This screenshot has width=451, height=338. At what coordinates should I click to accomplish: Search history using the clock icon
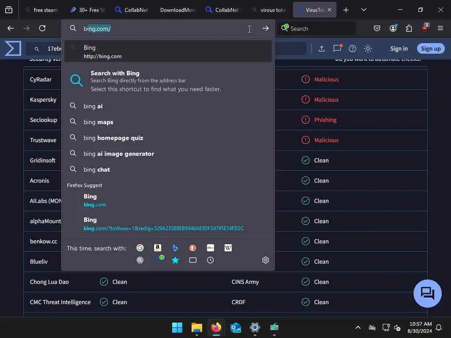pyautogui.click(x=210, y=260)
